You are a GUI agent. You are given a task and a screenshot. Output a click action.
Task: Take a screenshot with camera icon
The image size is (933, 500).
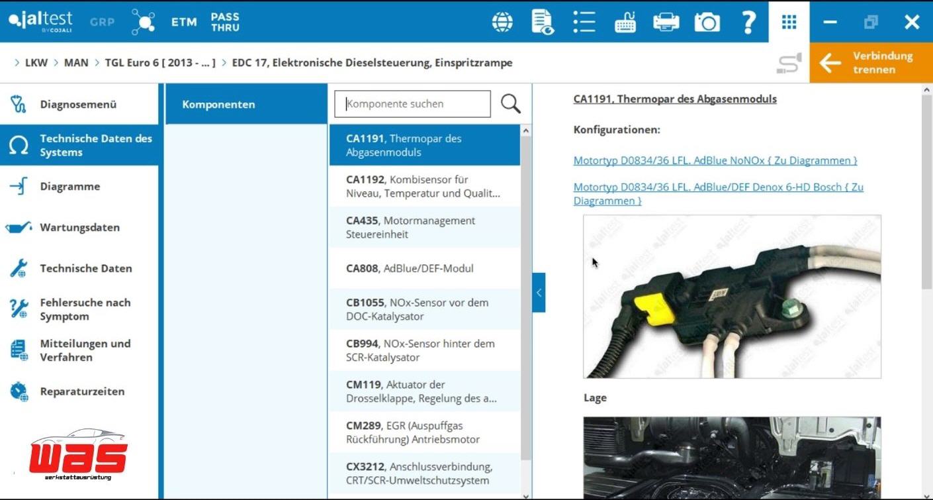707,22
